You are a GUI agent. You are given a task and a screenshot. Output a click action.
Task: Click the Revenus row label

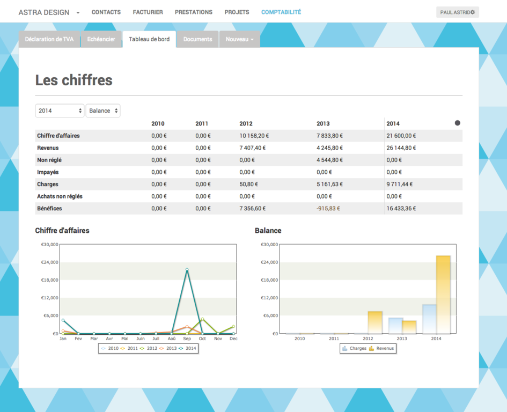tap(48, 148)
